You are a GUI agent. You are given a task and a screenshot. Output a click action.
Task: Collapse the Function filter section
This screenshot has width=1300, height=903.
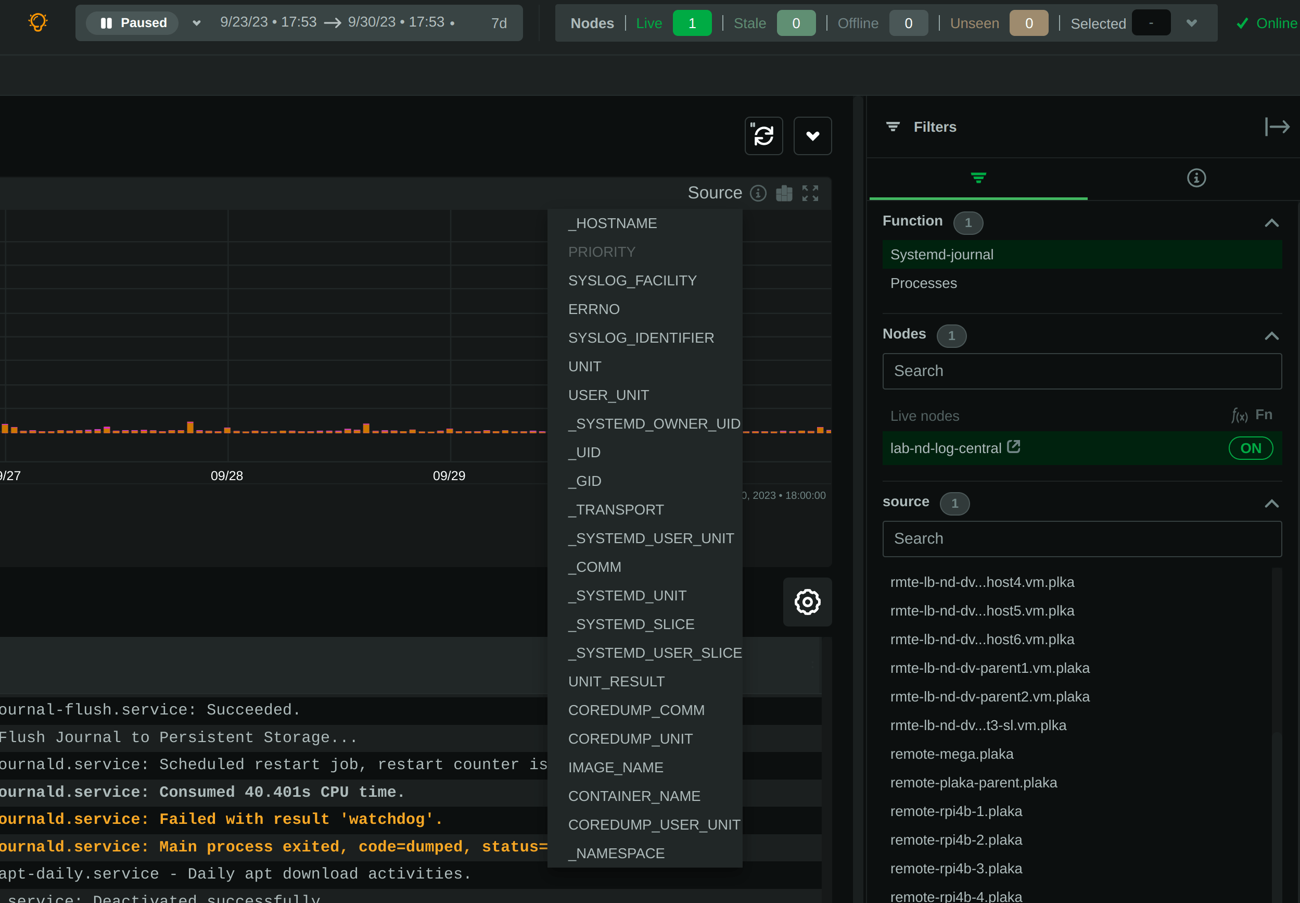coord(1271,222)
